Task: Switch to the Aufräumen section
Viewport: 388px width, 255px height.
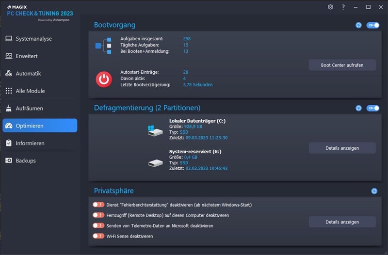Action: click(40, 108)
